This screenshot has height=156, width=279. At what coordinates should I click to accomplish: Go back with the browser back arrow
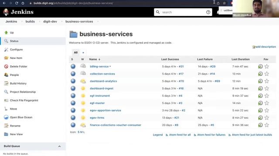(4, 3)
